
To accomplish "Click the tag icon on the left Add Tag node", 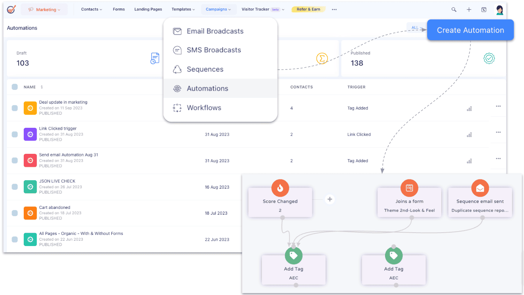I will point(294,255).
